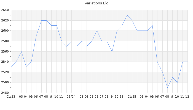193x110 pixels.
Task: Click the 2560 y-axis label
Action: point(5,51)
